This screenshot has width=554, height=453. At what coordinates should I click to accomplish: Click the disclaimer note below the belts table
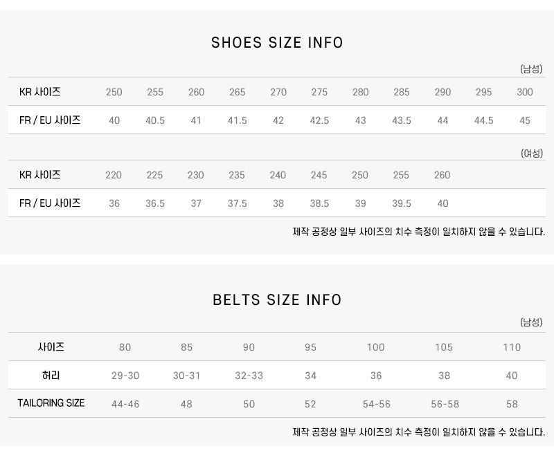click(419, 432)
